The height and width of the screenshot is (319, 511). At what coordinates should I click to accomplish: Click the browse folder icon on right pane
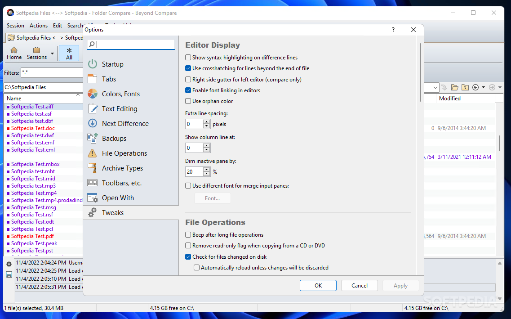(455, 87)
